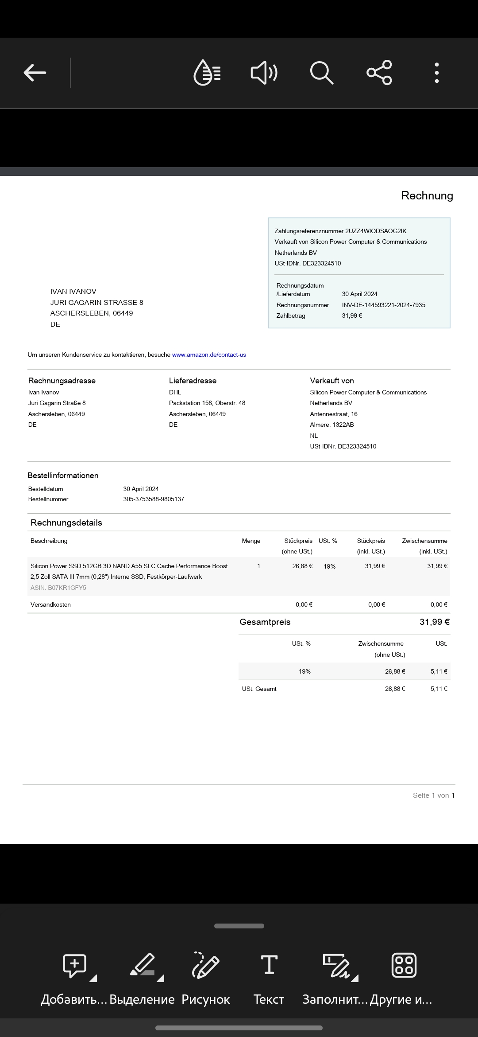
Task: Enable Liquid Mode with the droplet icon
Action: point(207,73)
